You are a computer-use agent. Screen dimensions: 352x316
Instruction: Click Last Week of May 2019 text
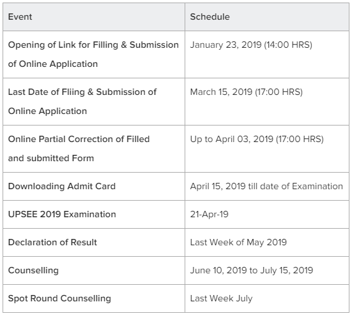[x=238, y=242]
